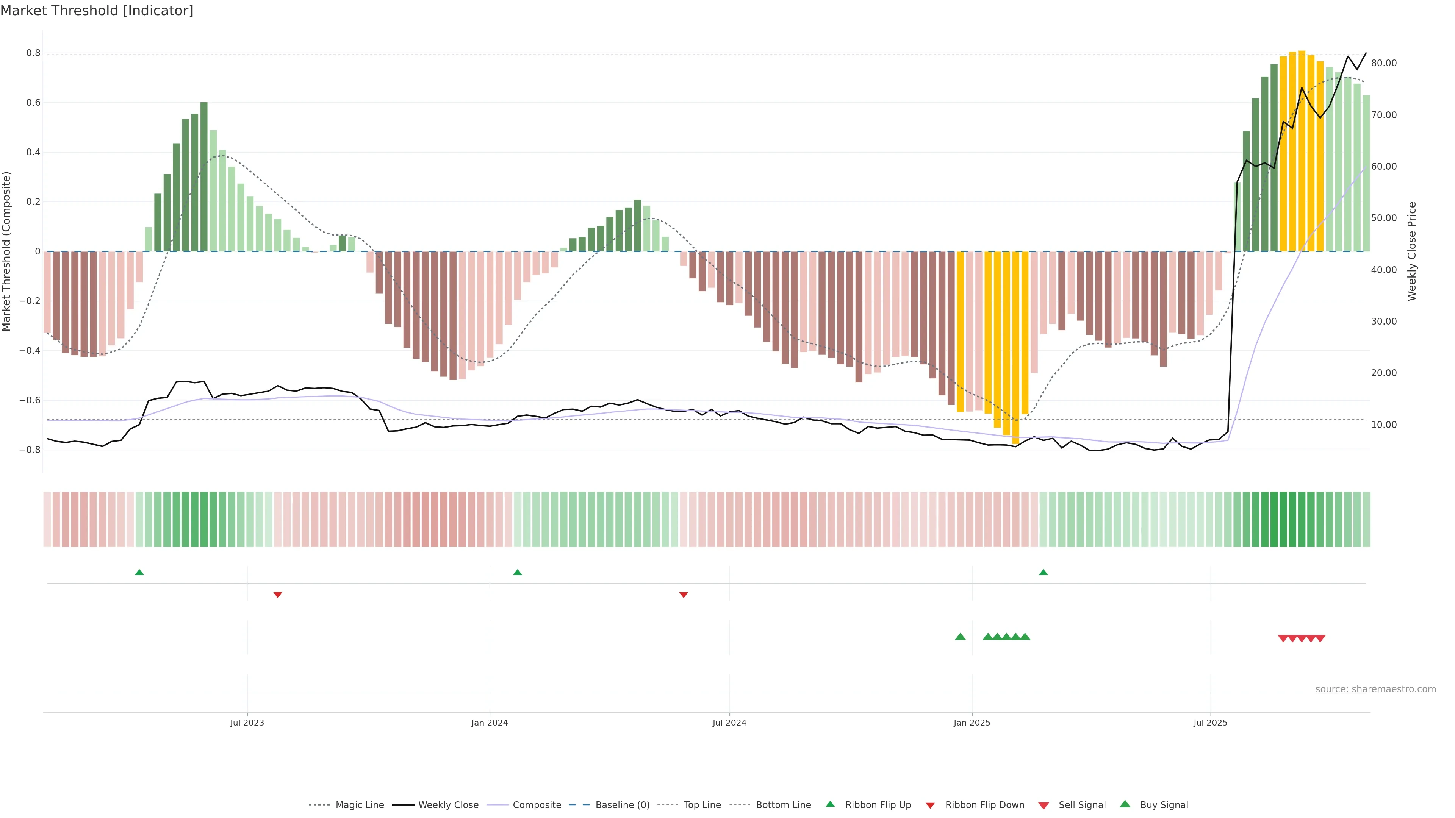1455x818 pixels.
Task: Click the Jan 2025 axis label
Action: point(972,723)
